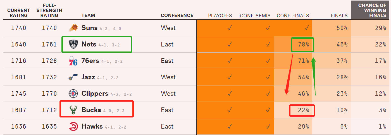The height and width of the screenshot is (135, 391).
Task: Click the Conference column header
Action: point(177,16)
